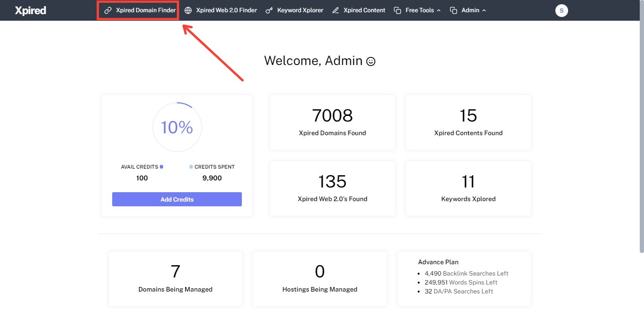Click the available credits value 100
Screen dimensions: 644x309
[142, 178]
